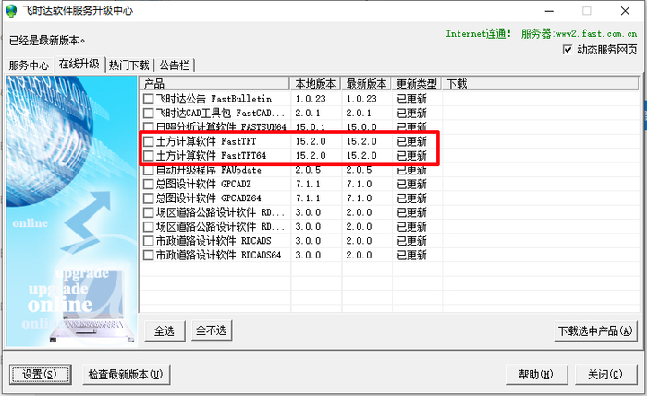
Task: Open the 公告栏 tab
Action: coord(174,66)
